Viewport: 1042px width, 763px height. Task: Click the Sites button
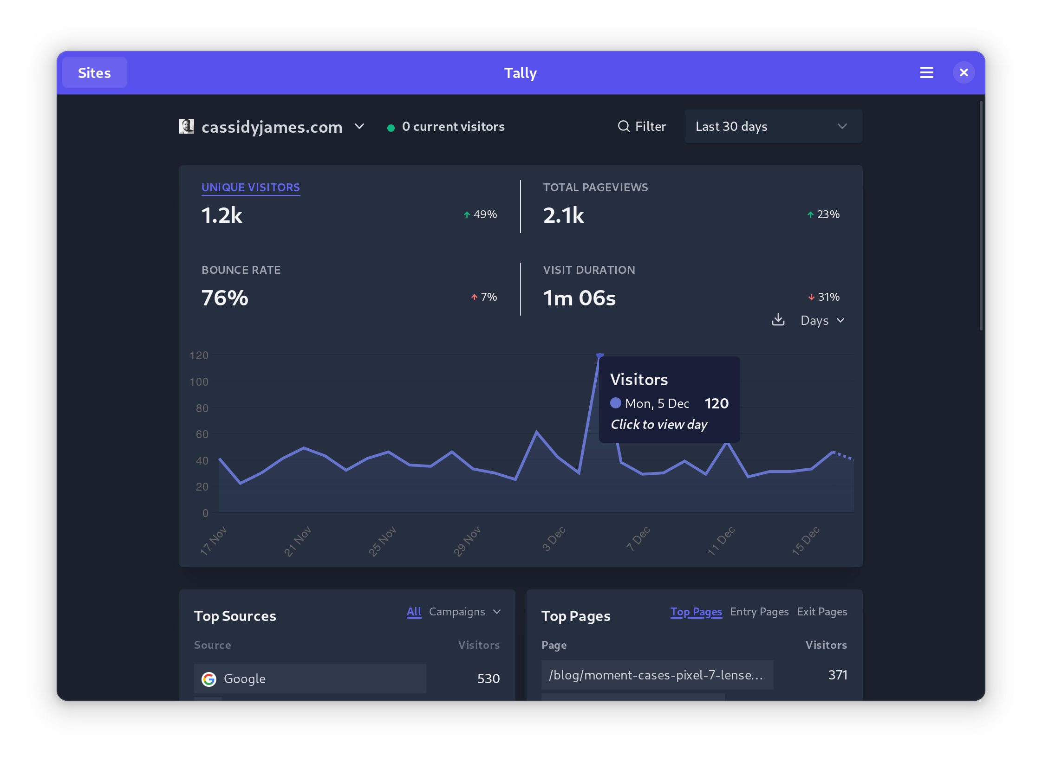coord(94,73)
